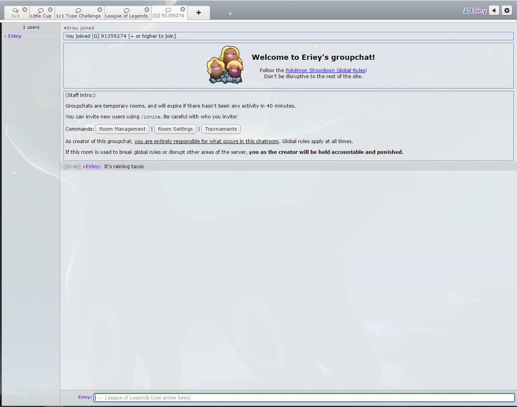Click the Room Management button
517x407 pixels.
coord(122,129)
